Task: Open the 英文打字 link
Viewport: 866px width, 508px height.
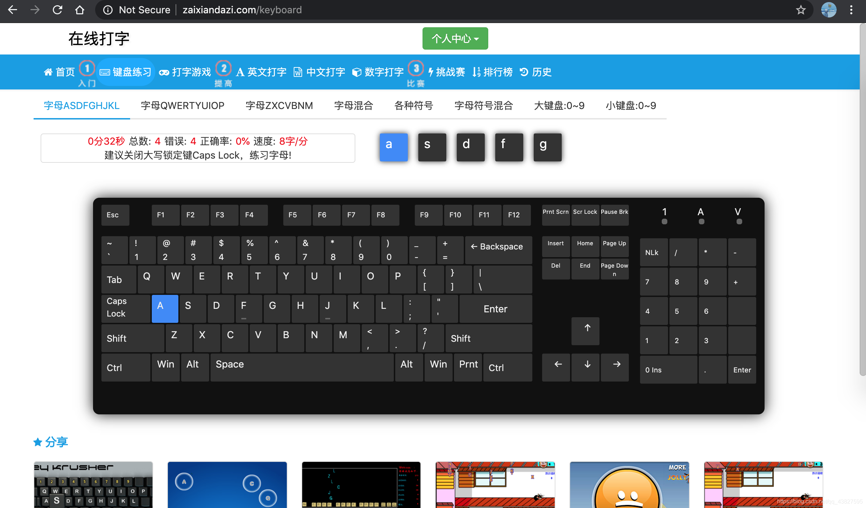Action: click(262, 72)
